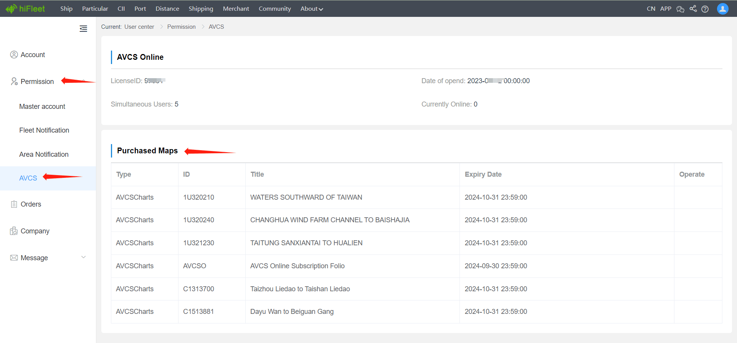Viewport: 737px width, 343px height.
Task: Click Dayu Wan to Beiguan Gang
Action: tap(292, 312)
